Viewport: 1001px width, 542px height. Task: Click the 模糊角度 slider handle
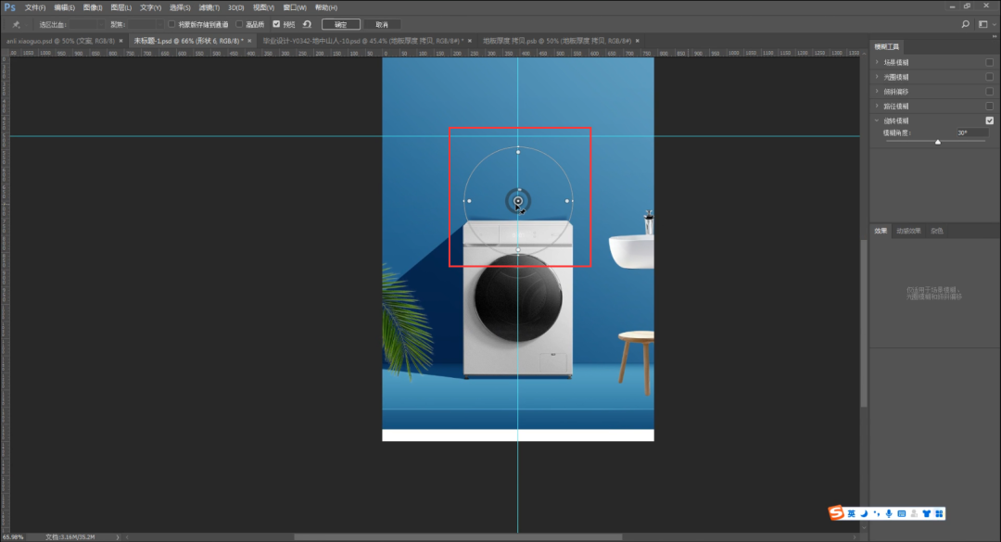pos(938,142)
